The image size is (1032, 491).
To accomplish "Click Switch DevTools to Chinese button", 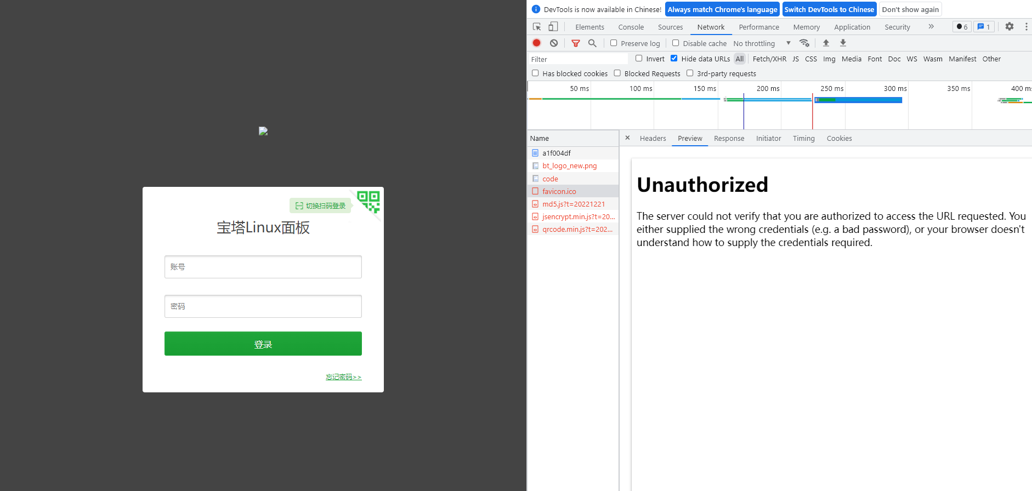I will [x=829, y=9].
